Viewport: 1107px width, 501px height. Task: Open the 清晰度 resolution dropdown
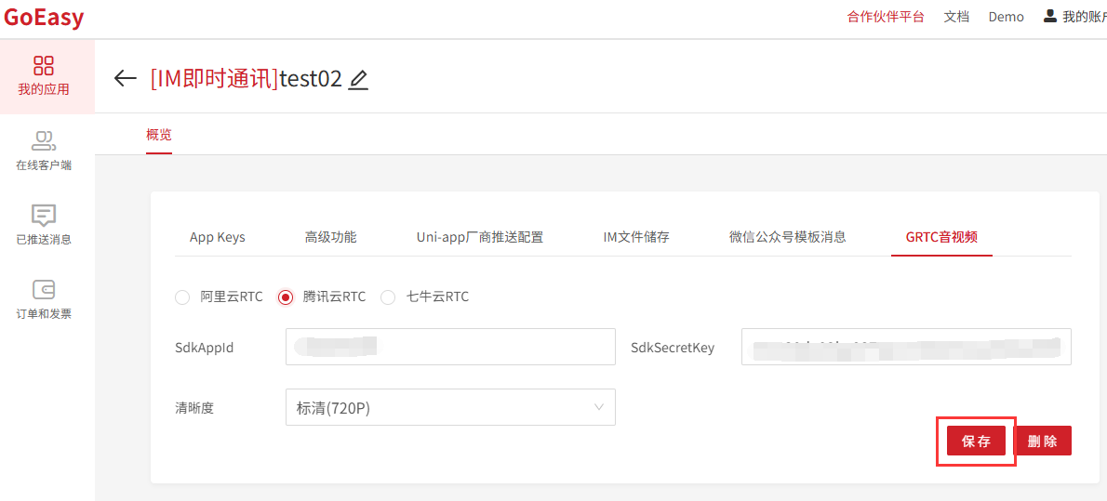pyautogui.click(x=450, y=407)
